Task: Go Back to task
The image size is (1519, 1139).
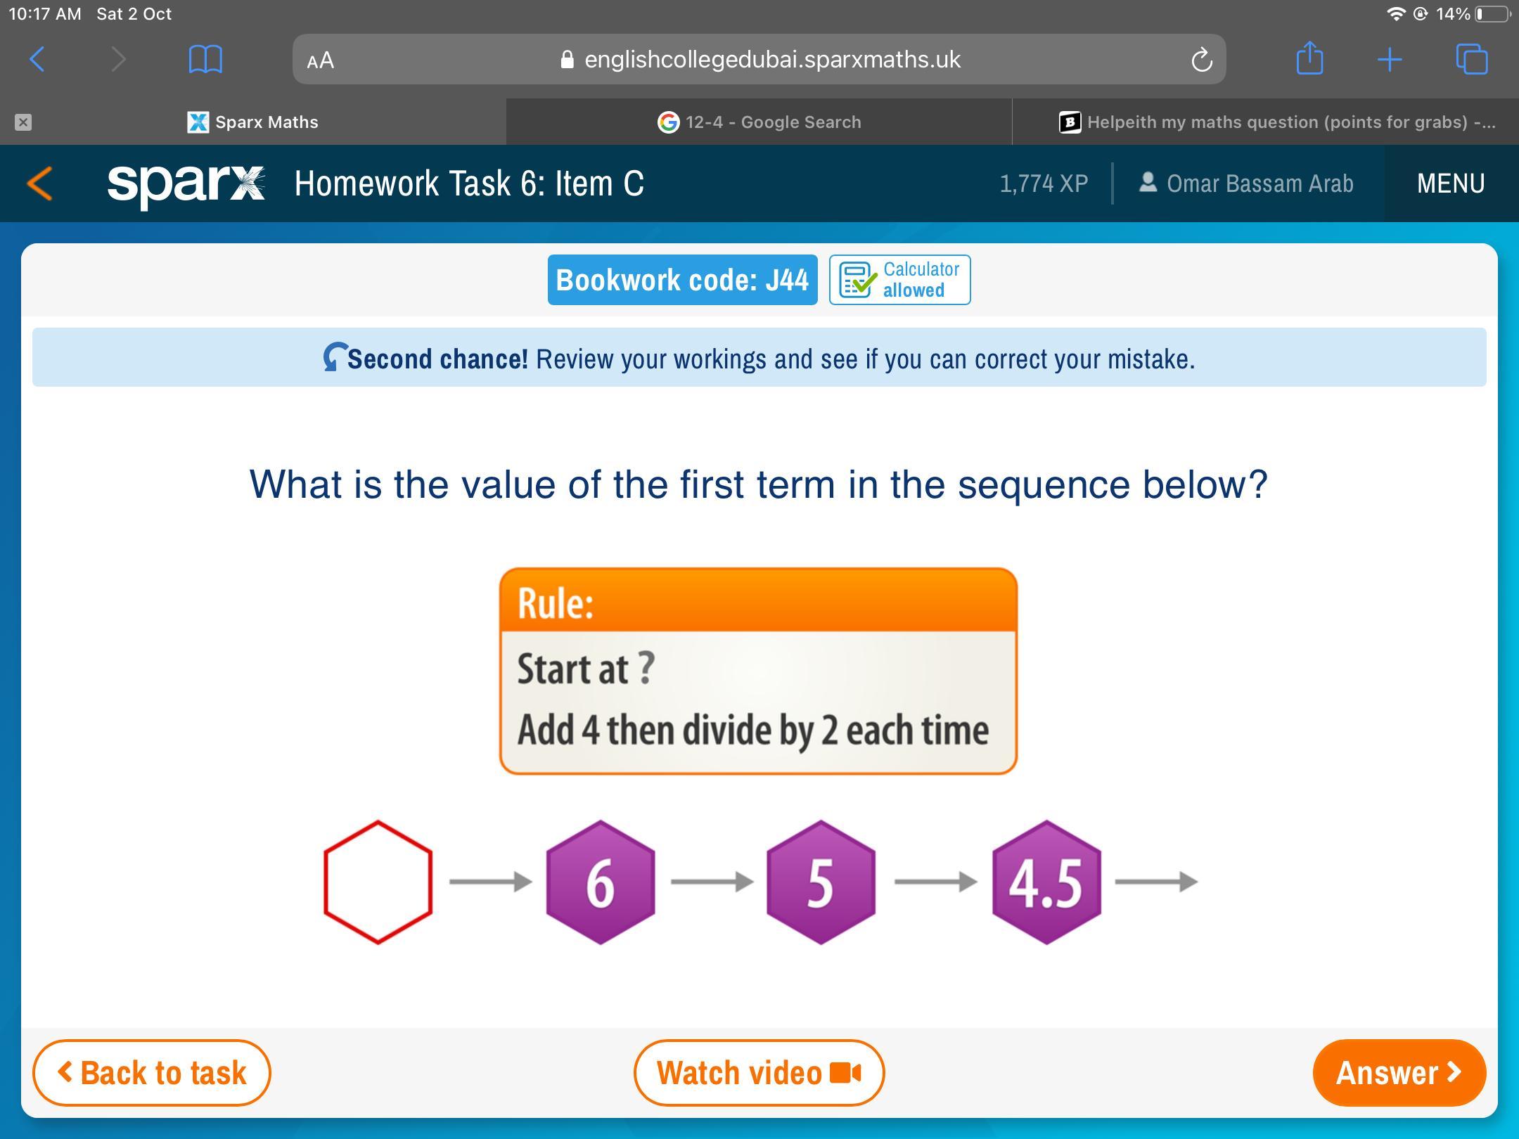Action: (x=151, y=1073)
